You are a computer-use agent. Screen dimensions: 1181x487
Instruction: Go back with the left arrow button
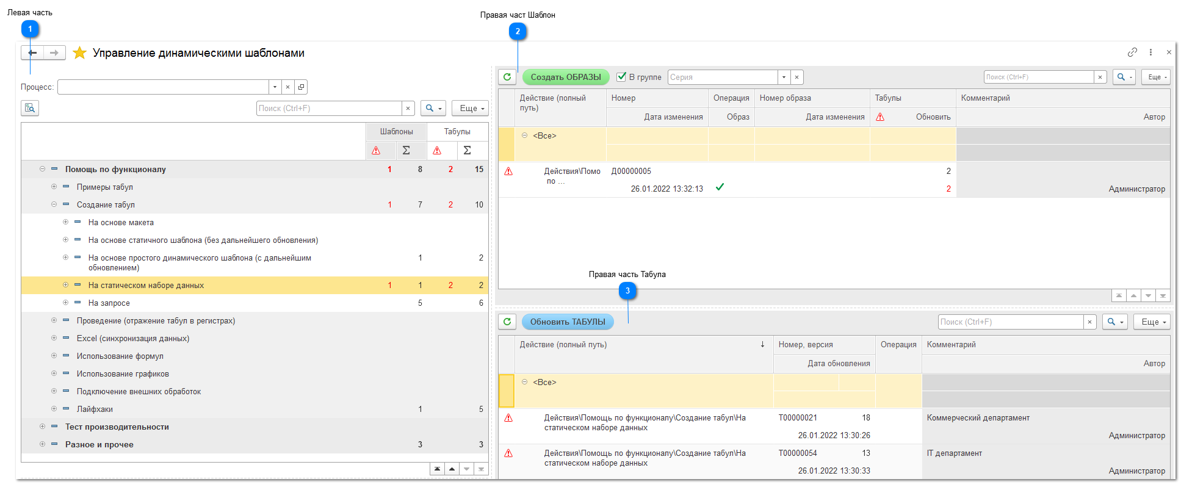click(x=32, y=53)
